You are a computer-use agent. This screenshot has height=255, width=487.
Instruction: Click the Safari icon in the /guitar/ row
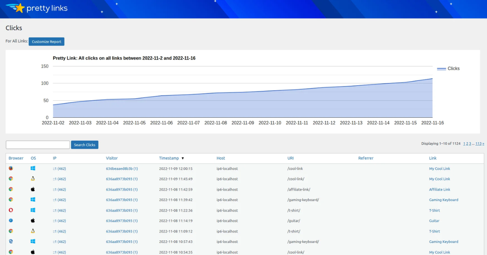point(11,221)
